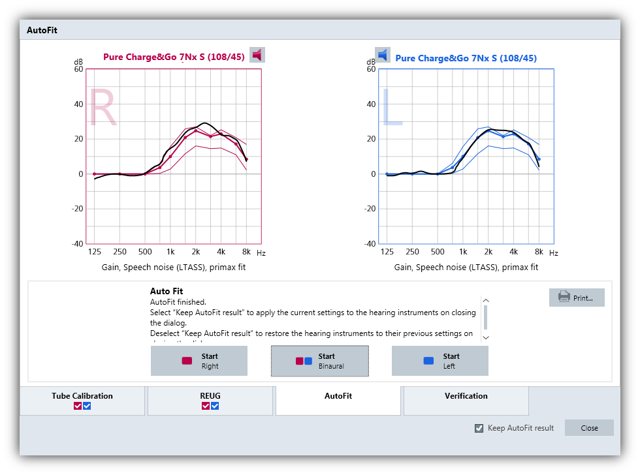Start Binaural AutoFit

(320, 361)
